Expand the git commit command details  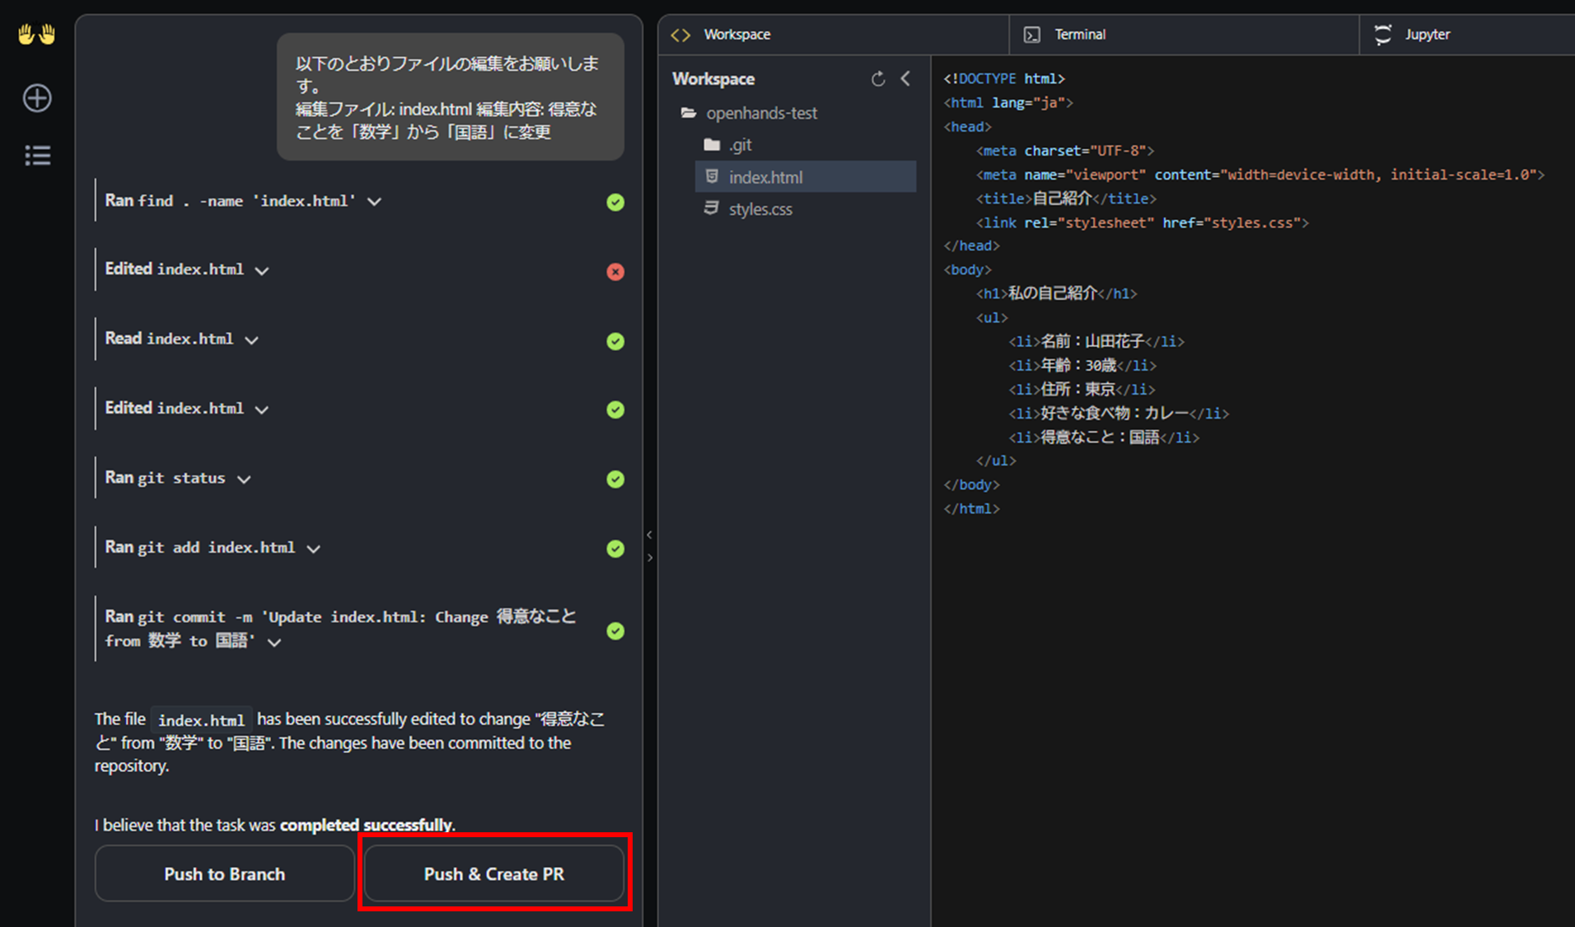click(x=275, y=643)
